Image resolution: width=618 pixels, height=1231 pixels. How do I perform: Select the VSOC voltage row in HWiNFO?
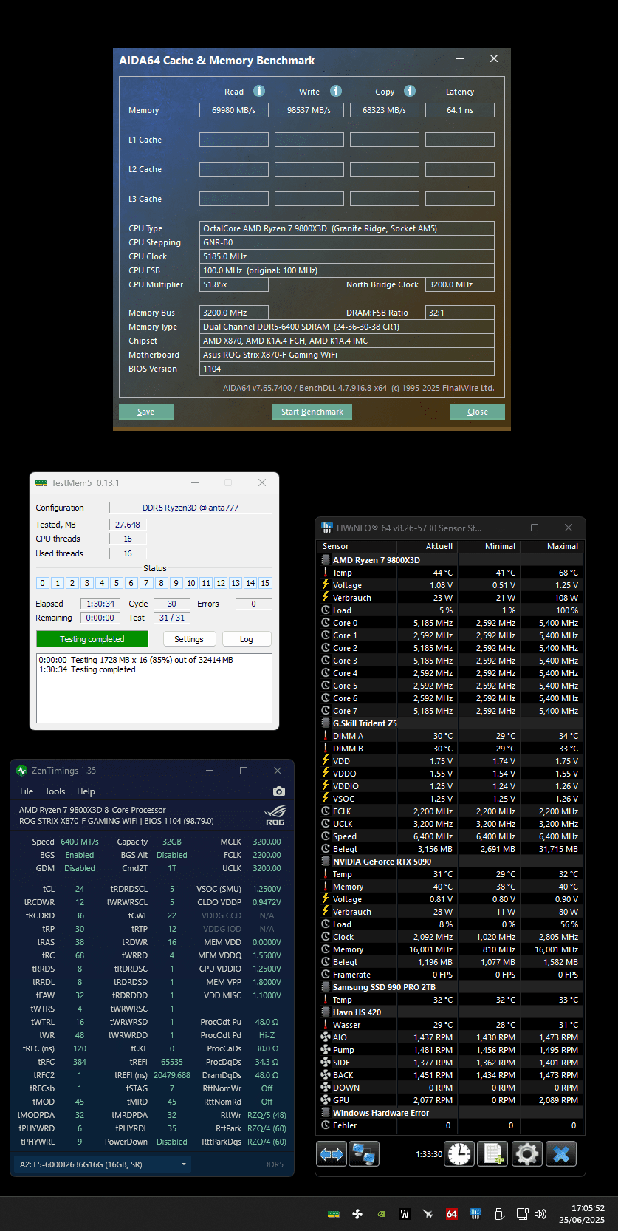[x=450, y=798]
